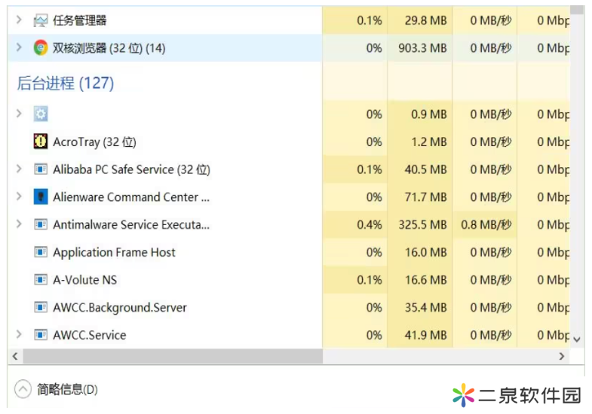This screenshot has width=592, height=414.
Task: Click the 16.0 MB memory value
Action: point(425,252)
